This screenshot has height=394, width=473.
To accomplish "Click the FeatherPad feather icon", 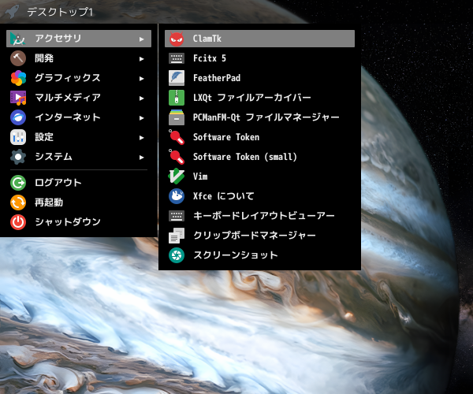I will 176,78.
